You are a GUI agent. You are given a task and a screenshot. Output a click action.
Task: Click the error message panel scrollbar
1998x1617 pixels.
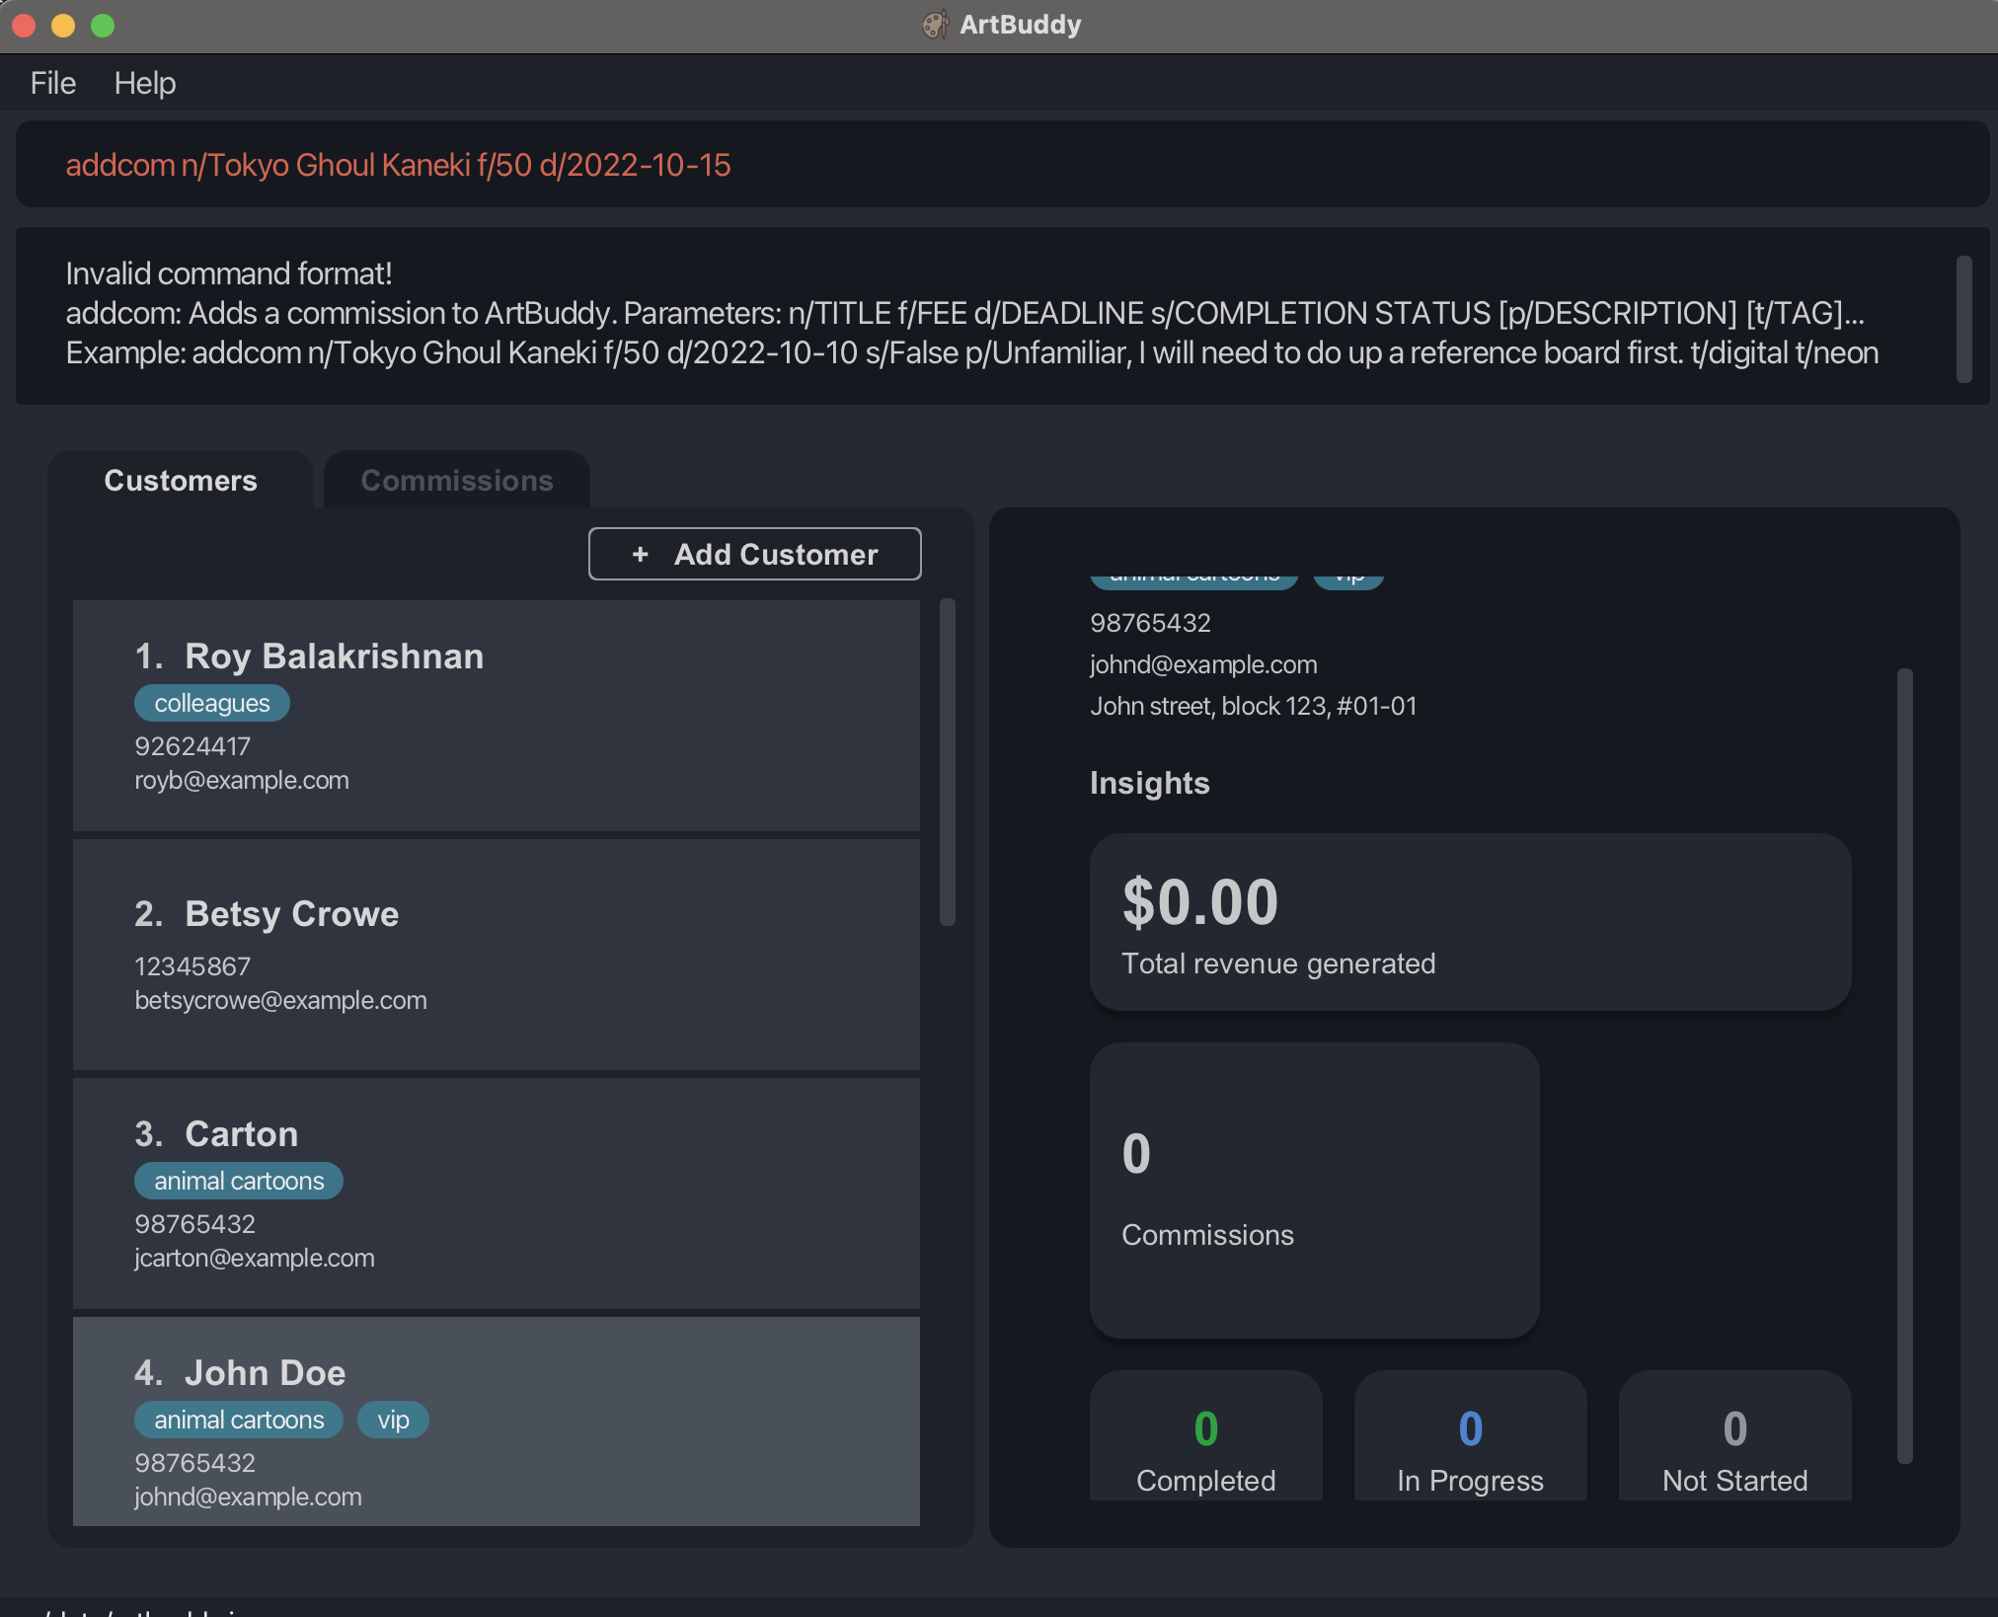pos(1962,319)
